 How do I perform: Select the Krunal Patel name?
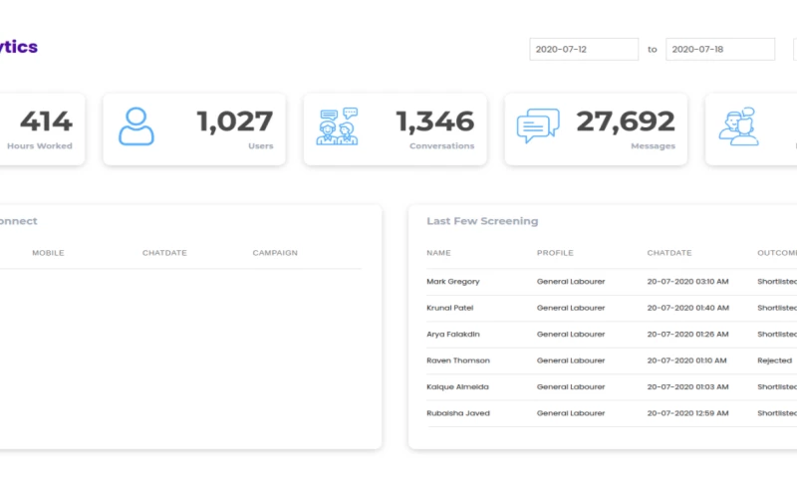pos(450,308)
